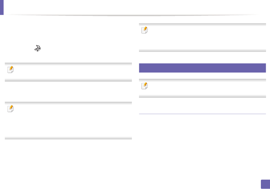Click the purple chapter tab at the page edge

point(2,7)
